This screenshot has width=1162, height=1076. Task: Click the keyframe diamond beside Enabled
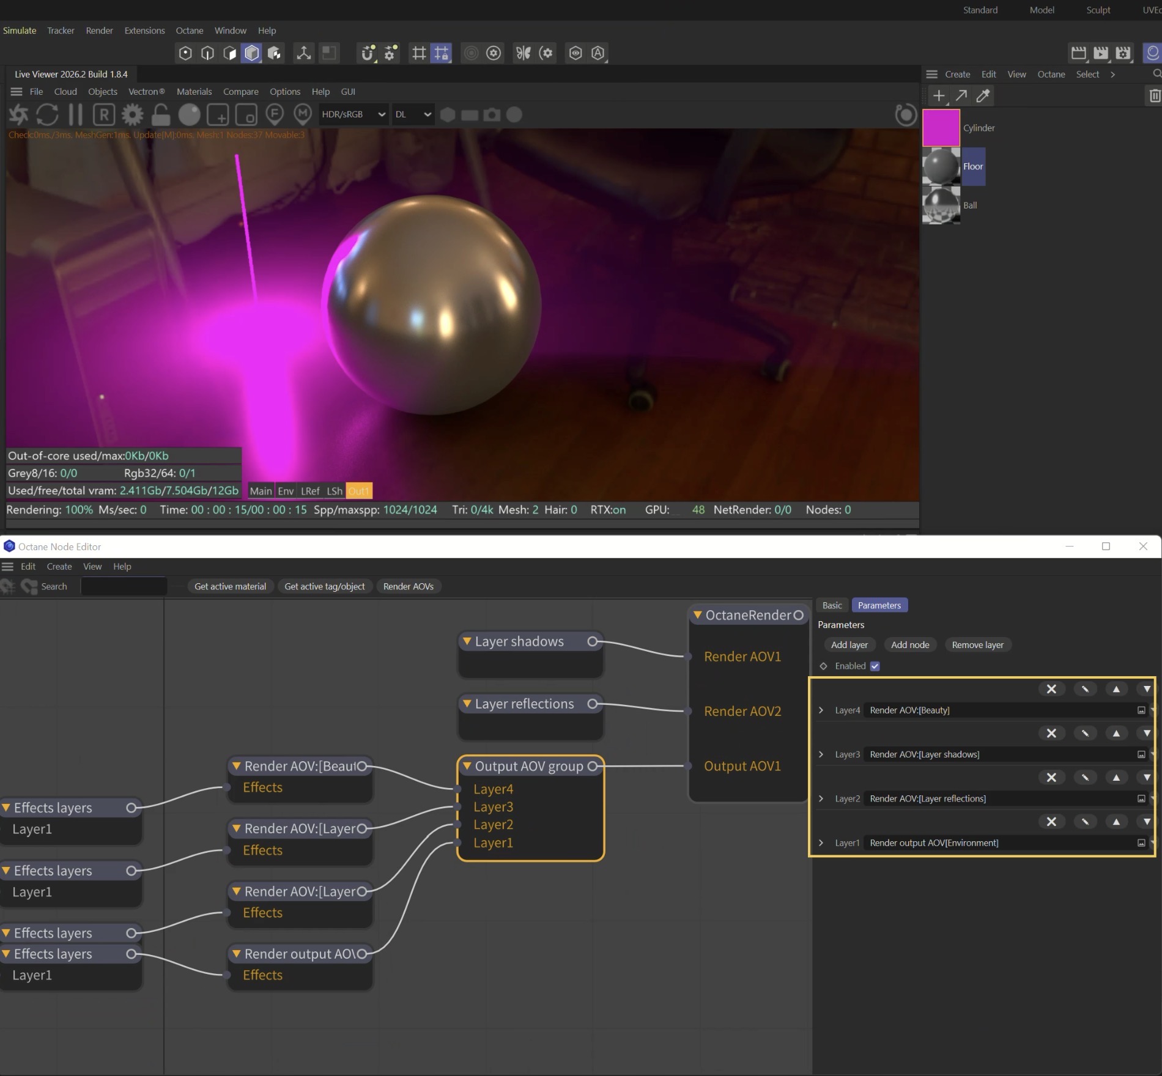coord(824,666)
